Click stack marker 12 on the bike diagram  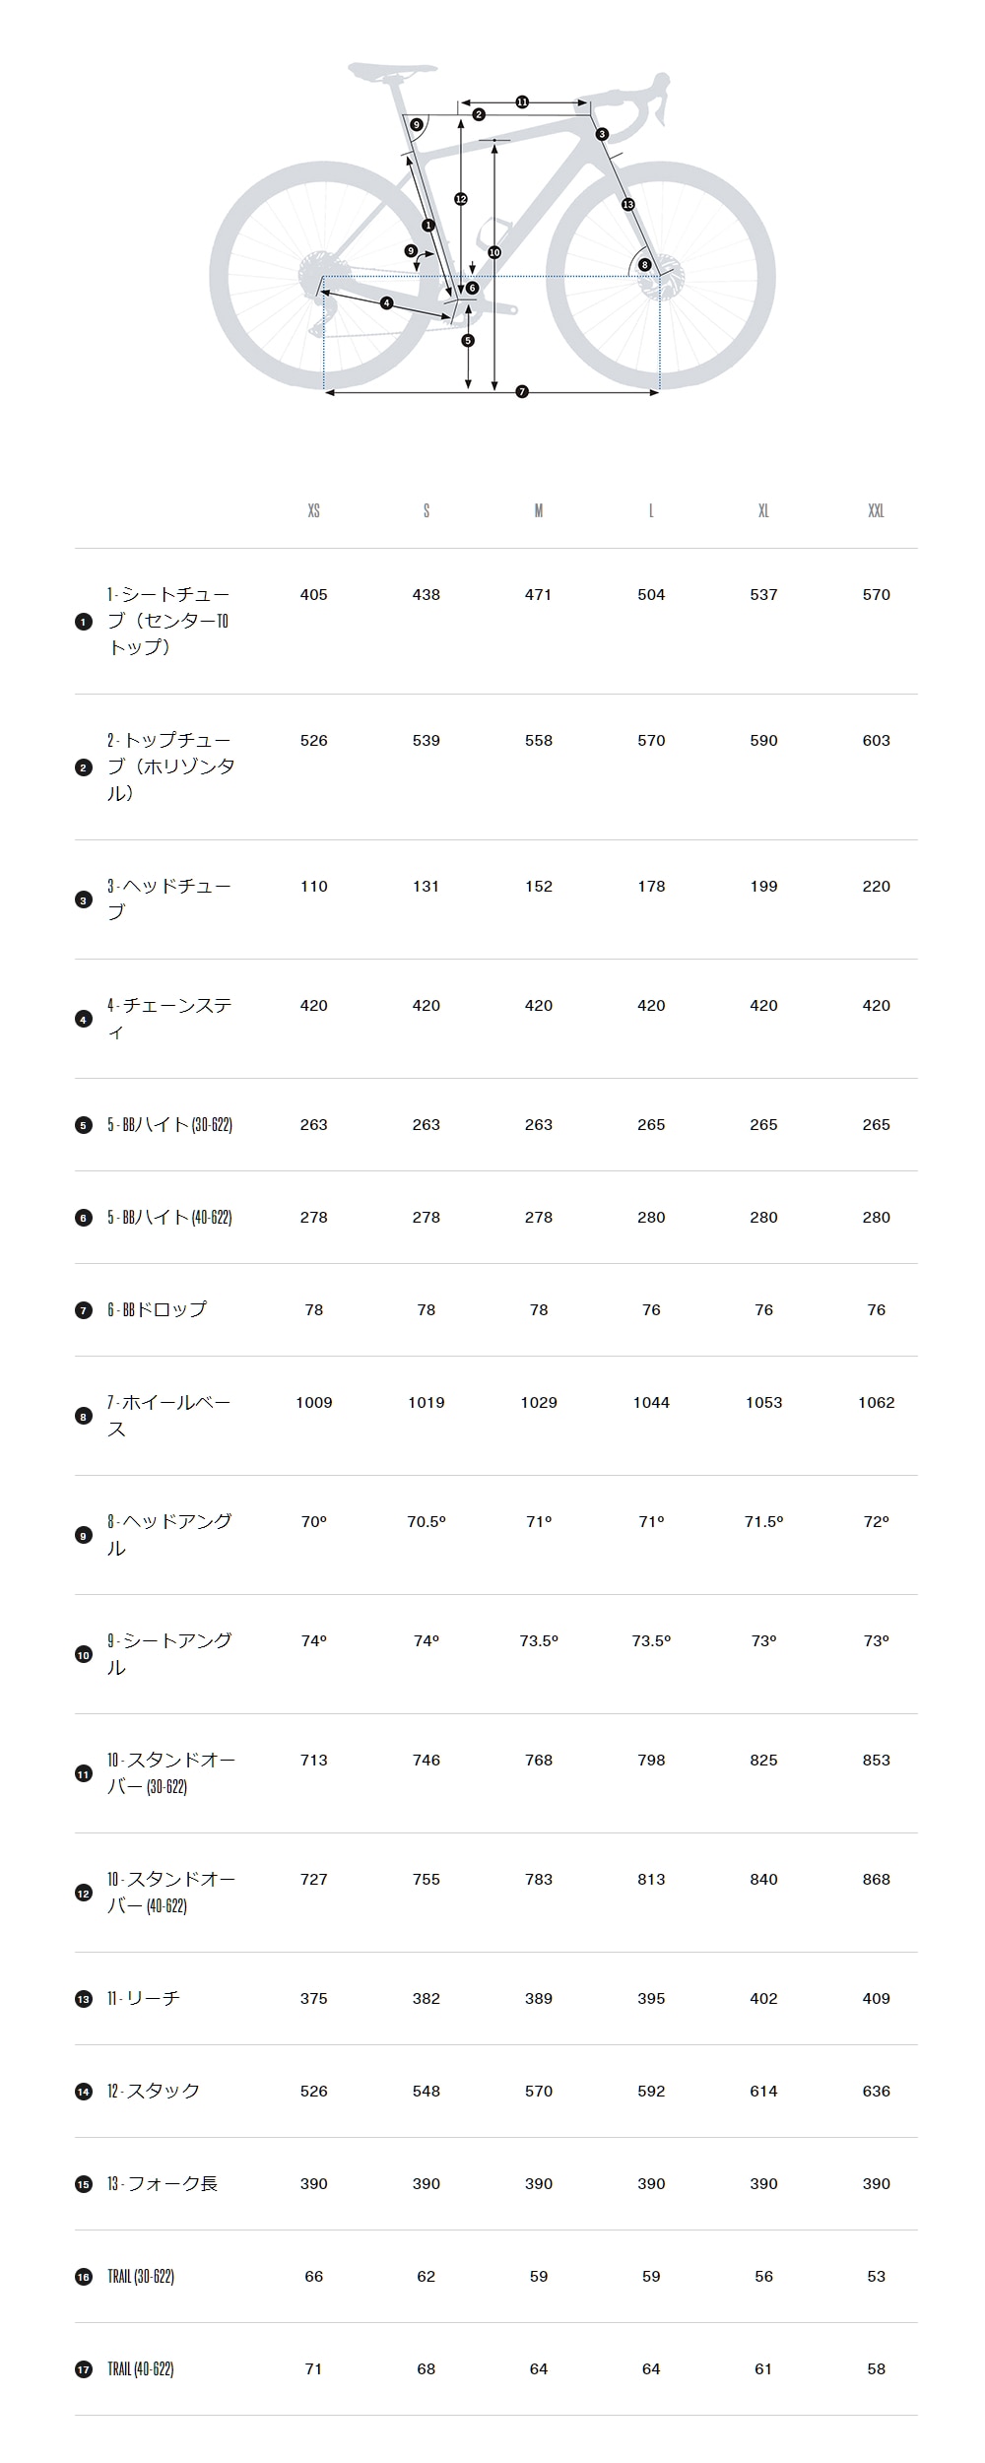(461, 199)
